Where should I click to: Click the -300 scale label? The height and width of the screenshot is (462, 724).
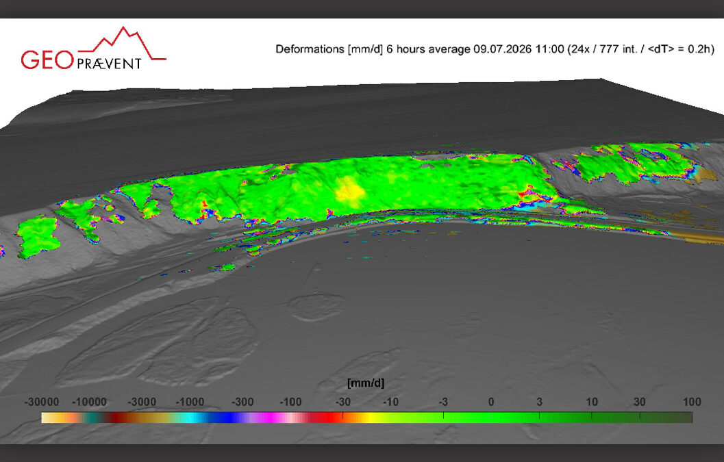(242, 402)
